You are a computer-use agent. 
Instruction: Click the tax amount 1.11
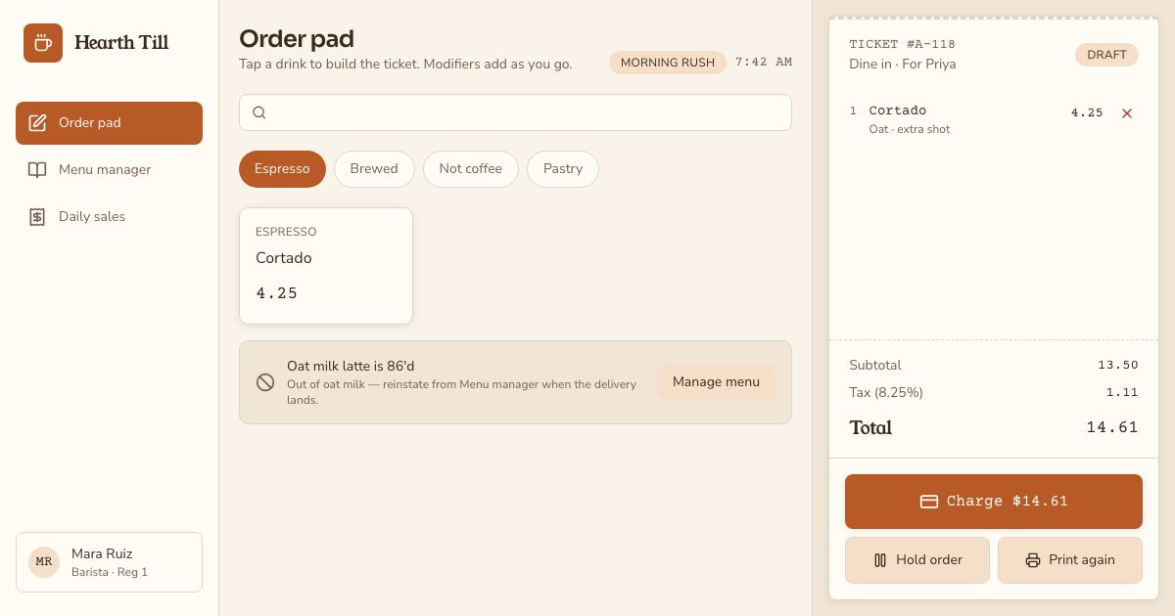point(1122,392)
